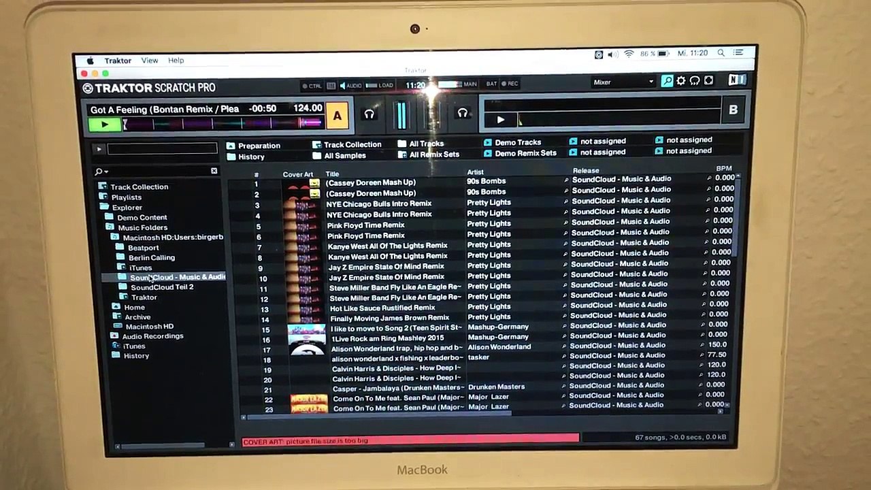Image resolution: width=871 pixels, height=490 pixels.
Task: Start playback on Deck A
Action: click(104, 125)
